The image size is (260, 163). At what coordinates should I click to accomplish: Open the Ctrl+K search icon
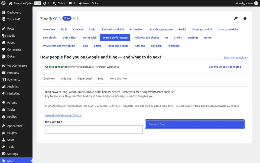click(x=54, y=3)
